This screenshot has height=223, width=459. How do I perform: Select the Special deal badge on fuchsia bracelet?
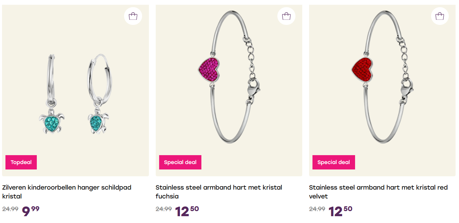(x=180, y=162)
